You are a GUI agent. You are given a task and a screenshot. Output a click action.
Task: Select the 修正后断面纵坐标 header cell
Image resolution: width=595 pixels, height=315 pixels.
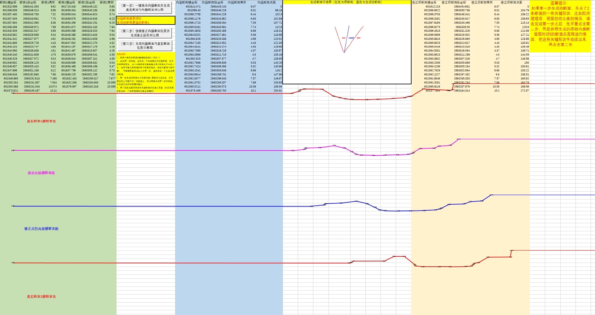click(x=454, y=2)
